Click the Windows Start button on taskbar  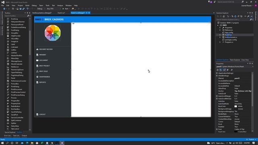tap(2, 143)
